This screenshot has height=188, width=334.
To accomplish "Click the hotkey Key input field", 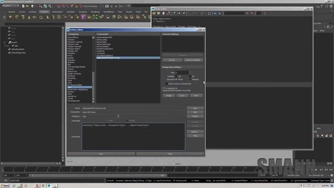I will [x=182, y=73].
